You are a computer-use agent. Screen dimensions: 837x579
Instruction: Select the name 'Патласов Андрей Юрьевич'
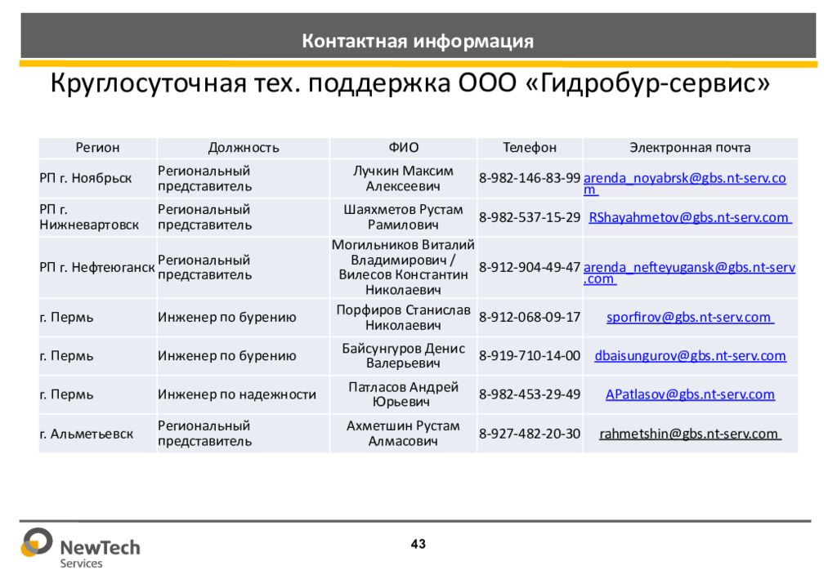pos(403,394)
